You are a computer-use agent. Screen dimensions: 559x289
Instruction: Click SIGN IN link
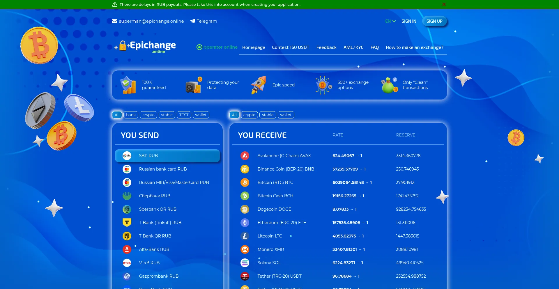409,21
